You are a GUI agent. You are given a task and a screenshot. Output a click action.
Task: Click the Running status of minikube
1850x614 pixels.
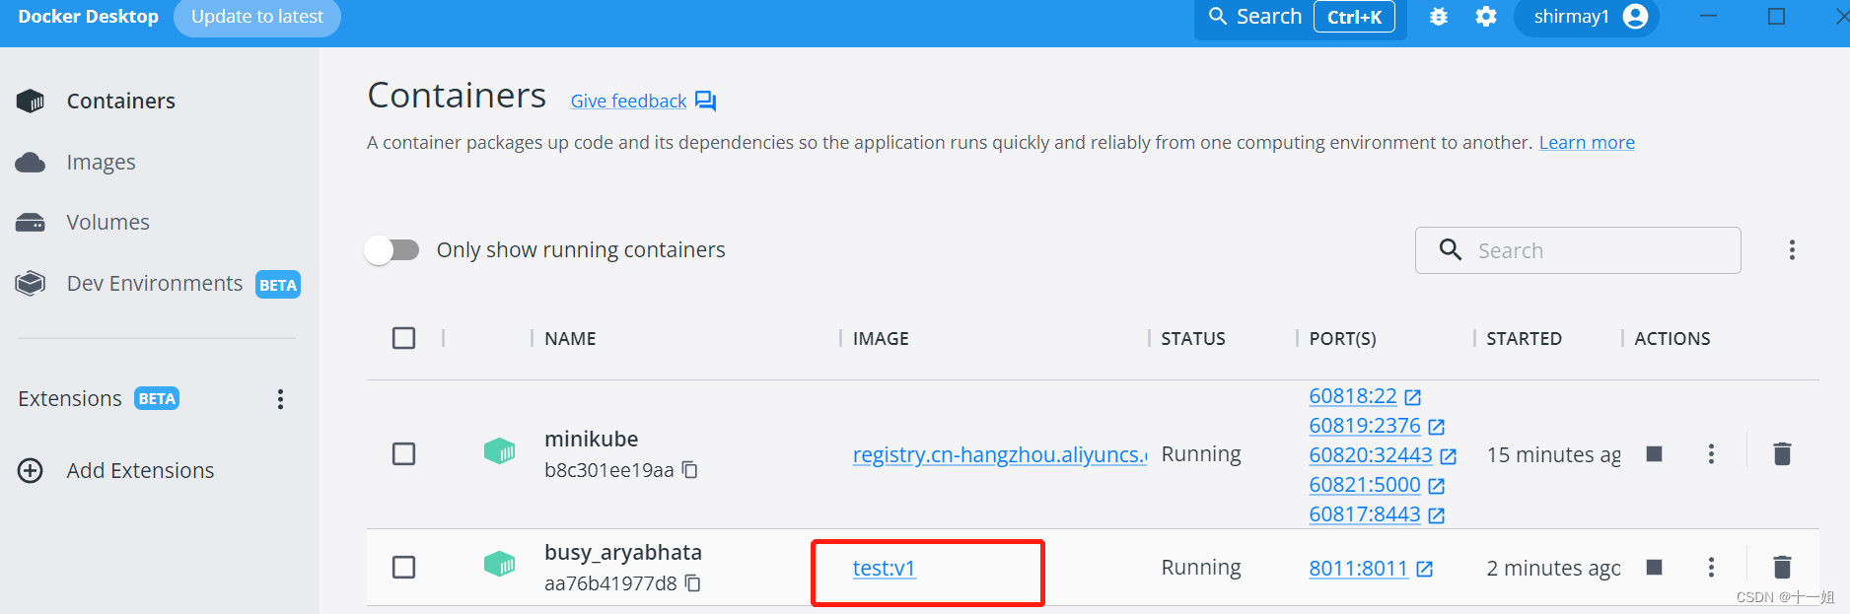click(x=1200, y=454)
